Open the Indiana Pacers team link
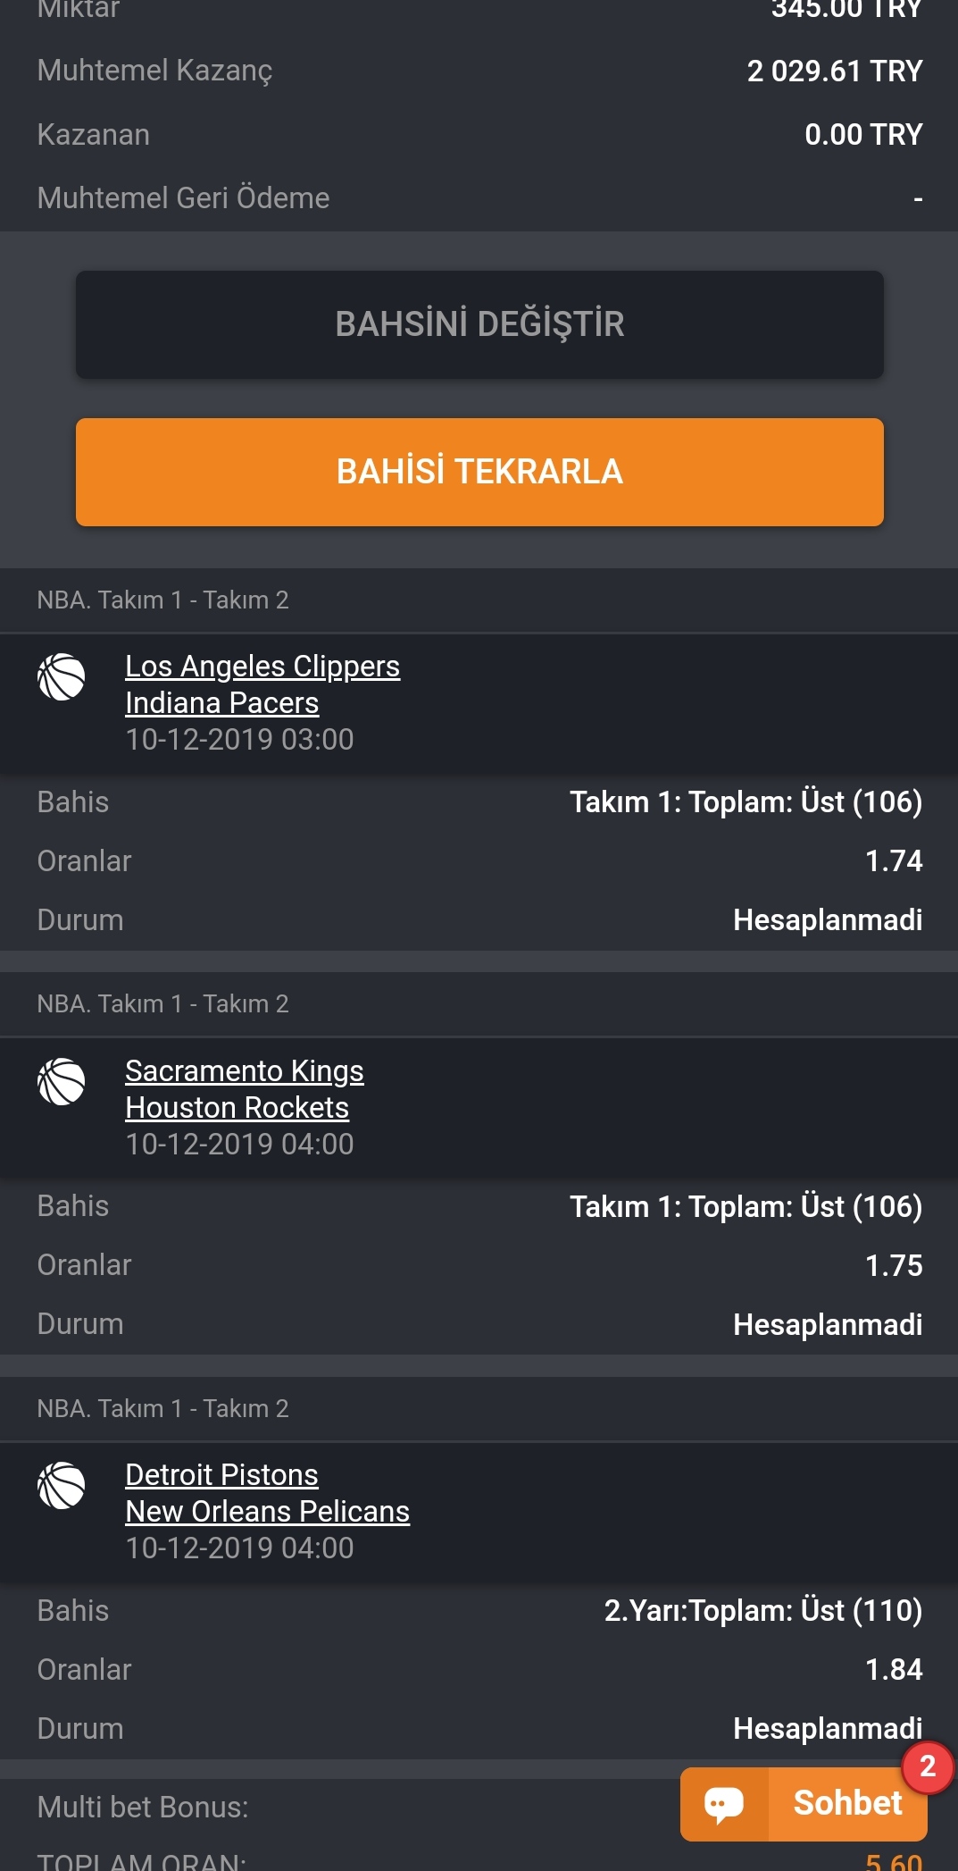 [221, 703]
